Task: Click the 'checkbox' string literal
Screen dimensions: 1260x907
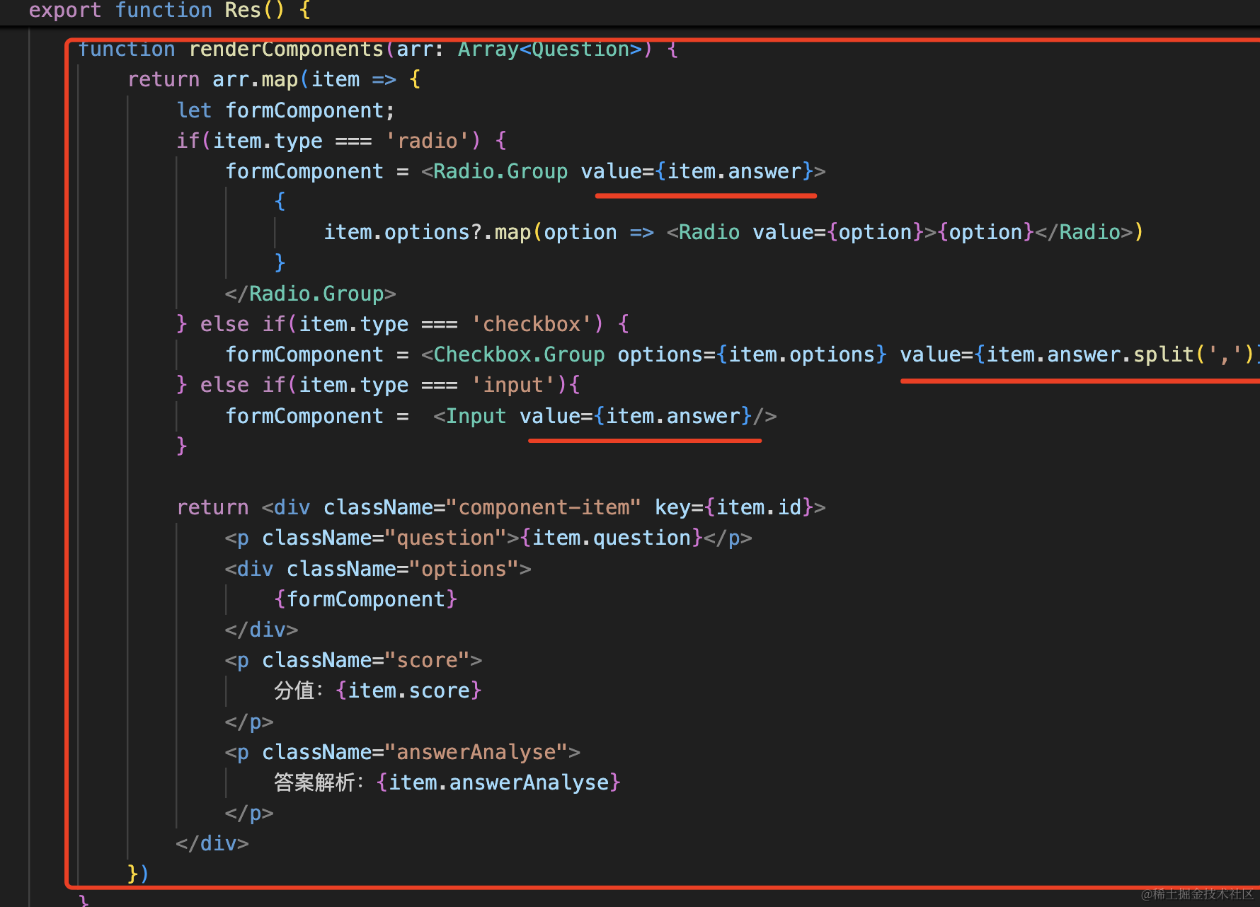Action: click(x=532, y=324)
